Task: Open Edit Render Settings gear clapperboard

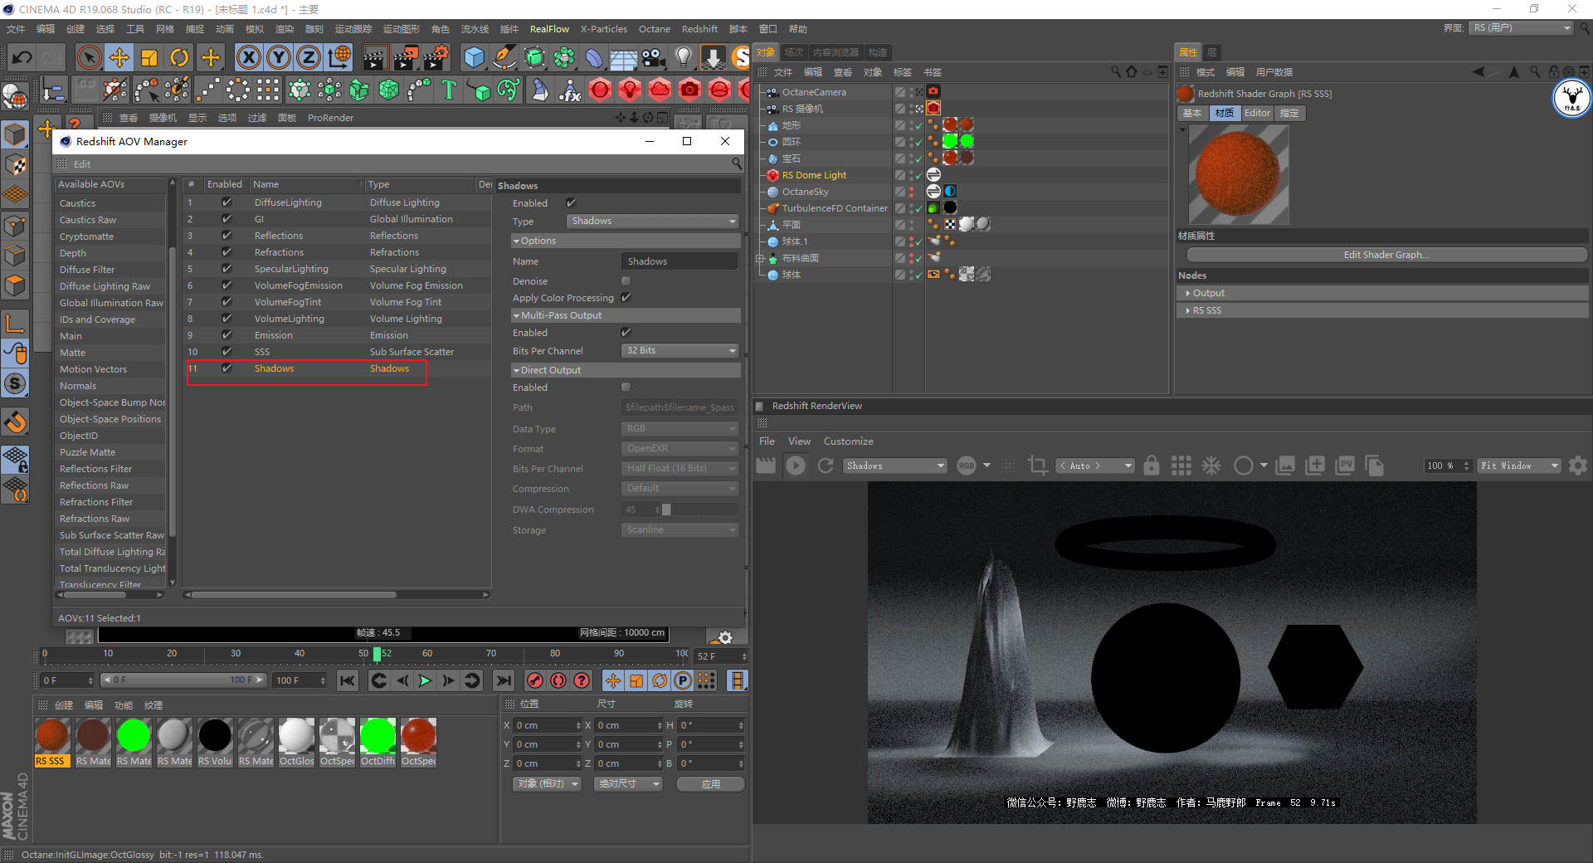Action: (436, 58)
